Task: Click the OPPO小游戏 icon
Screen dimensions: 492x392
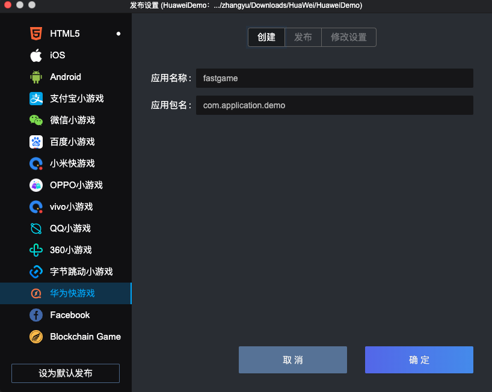Action: [x=36, y=185]
